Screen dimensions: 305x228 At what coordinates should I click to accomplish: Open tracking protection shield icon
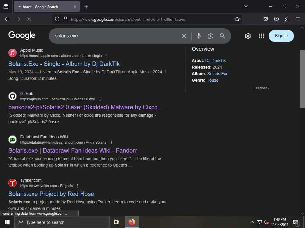57,19
